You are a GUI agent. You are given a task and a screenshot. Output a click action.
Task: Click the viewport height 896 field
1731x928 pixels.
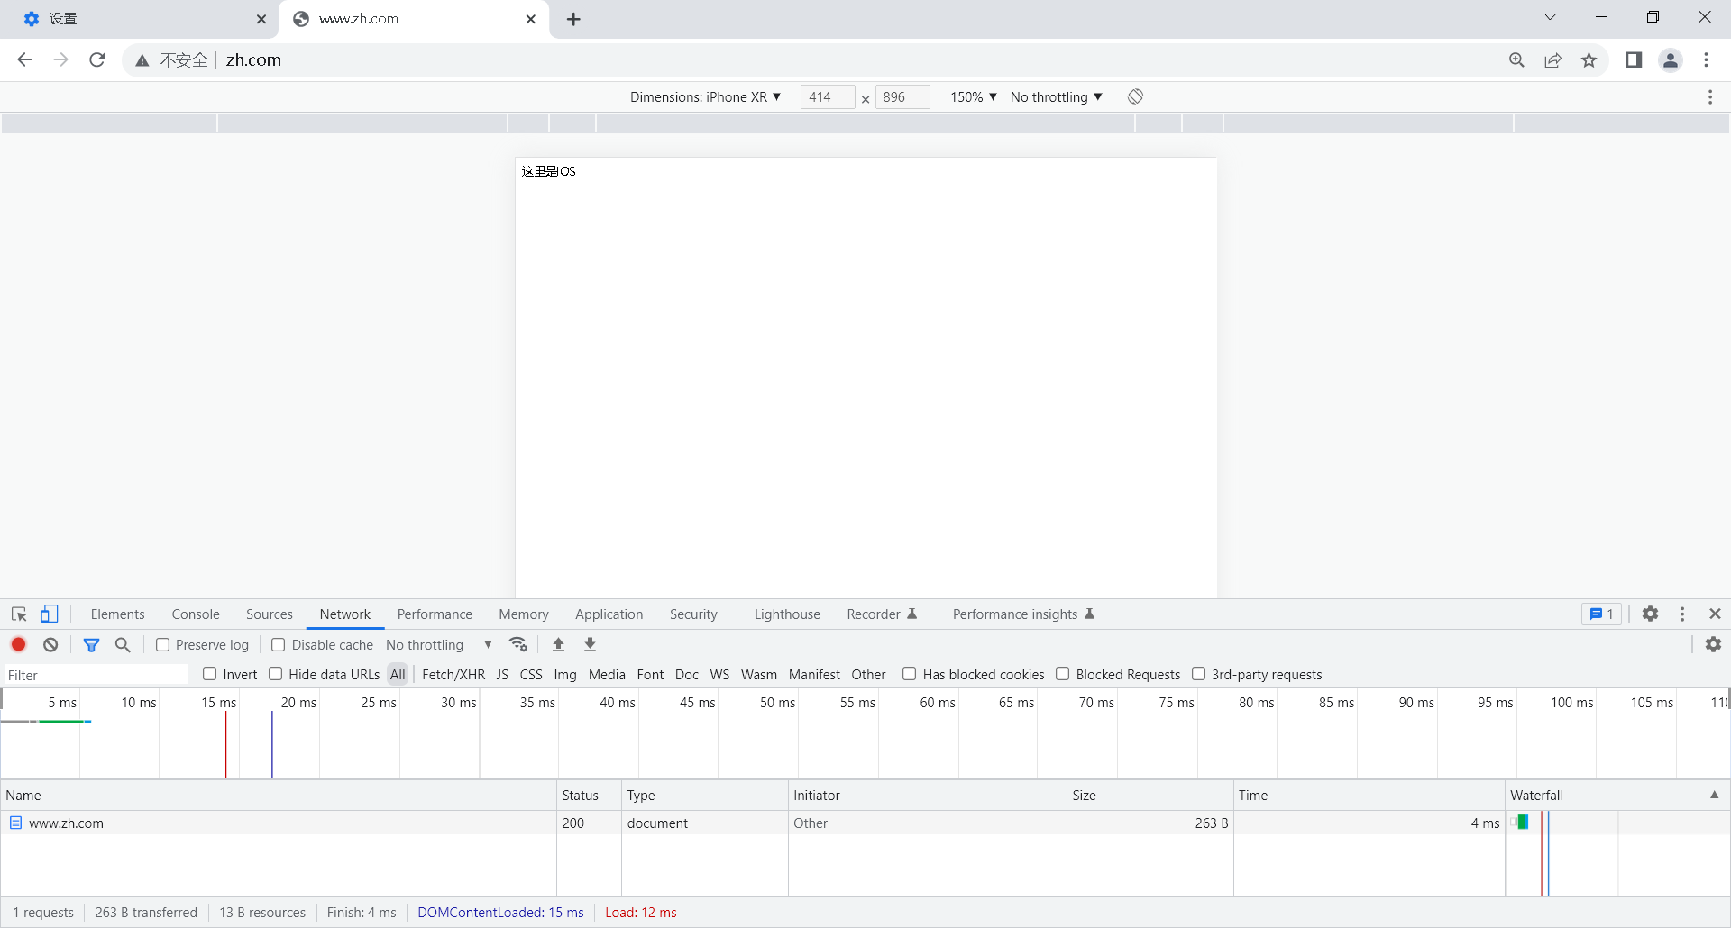[902, 97]
